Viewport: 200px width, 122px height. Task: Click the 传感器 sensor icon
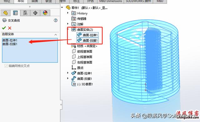pyautogui.click(x=74, y=19)
